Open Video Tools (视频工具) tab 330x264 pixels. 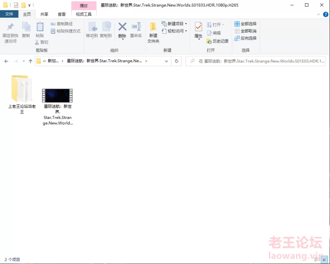point(84,14)
